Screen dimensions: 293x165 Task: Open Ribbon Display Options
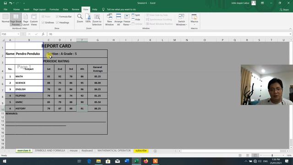262,3
